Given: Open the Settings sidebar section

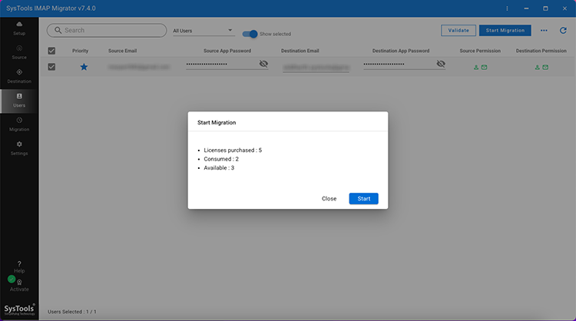Looking at the screenshot, I should (x=19, y=148).
